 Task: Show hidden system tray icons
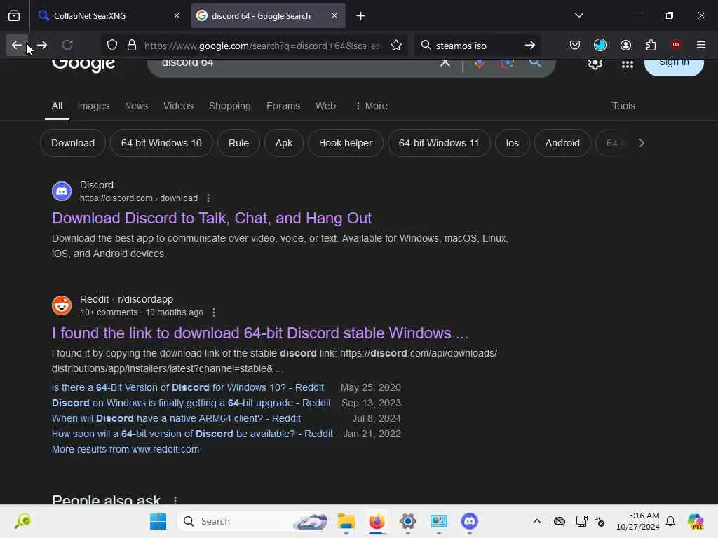tap(537, 521)
